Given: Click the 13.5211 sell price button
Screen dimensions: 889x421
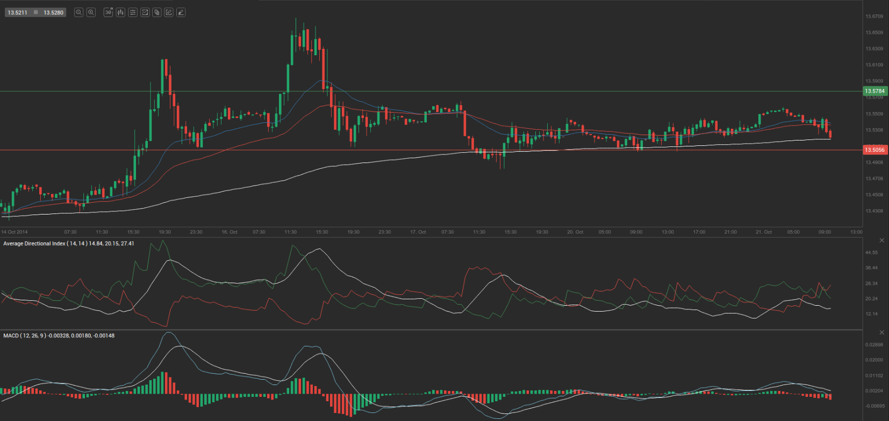Looking at the screenshot, I should pos(17,12).
